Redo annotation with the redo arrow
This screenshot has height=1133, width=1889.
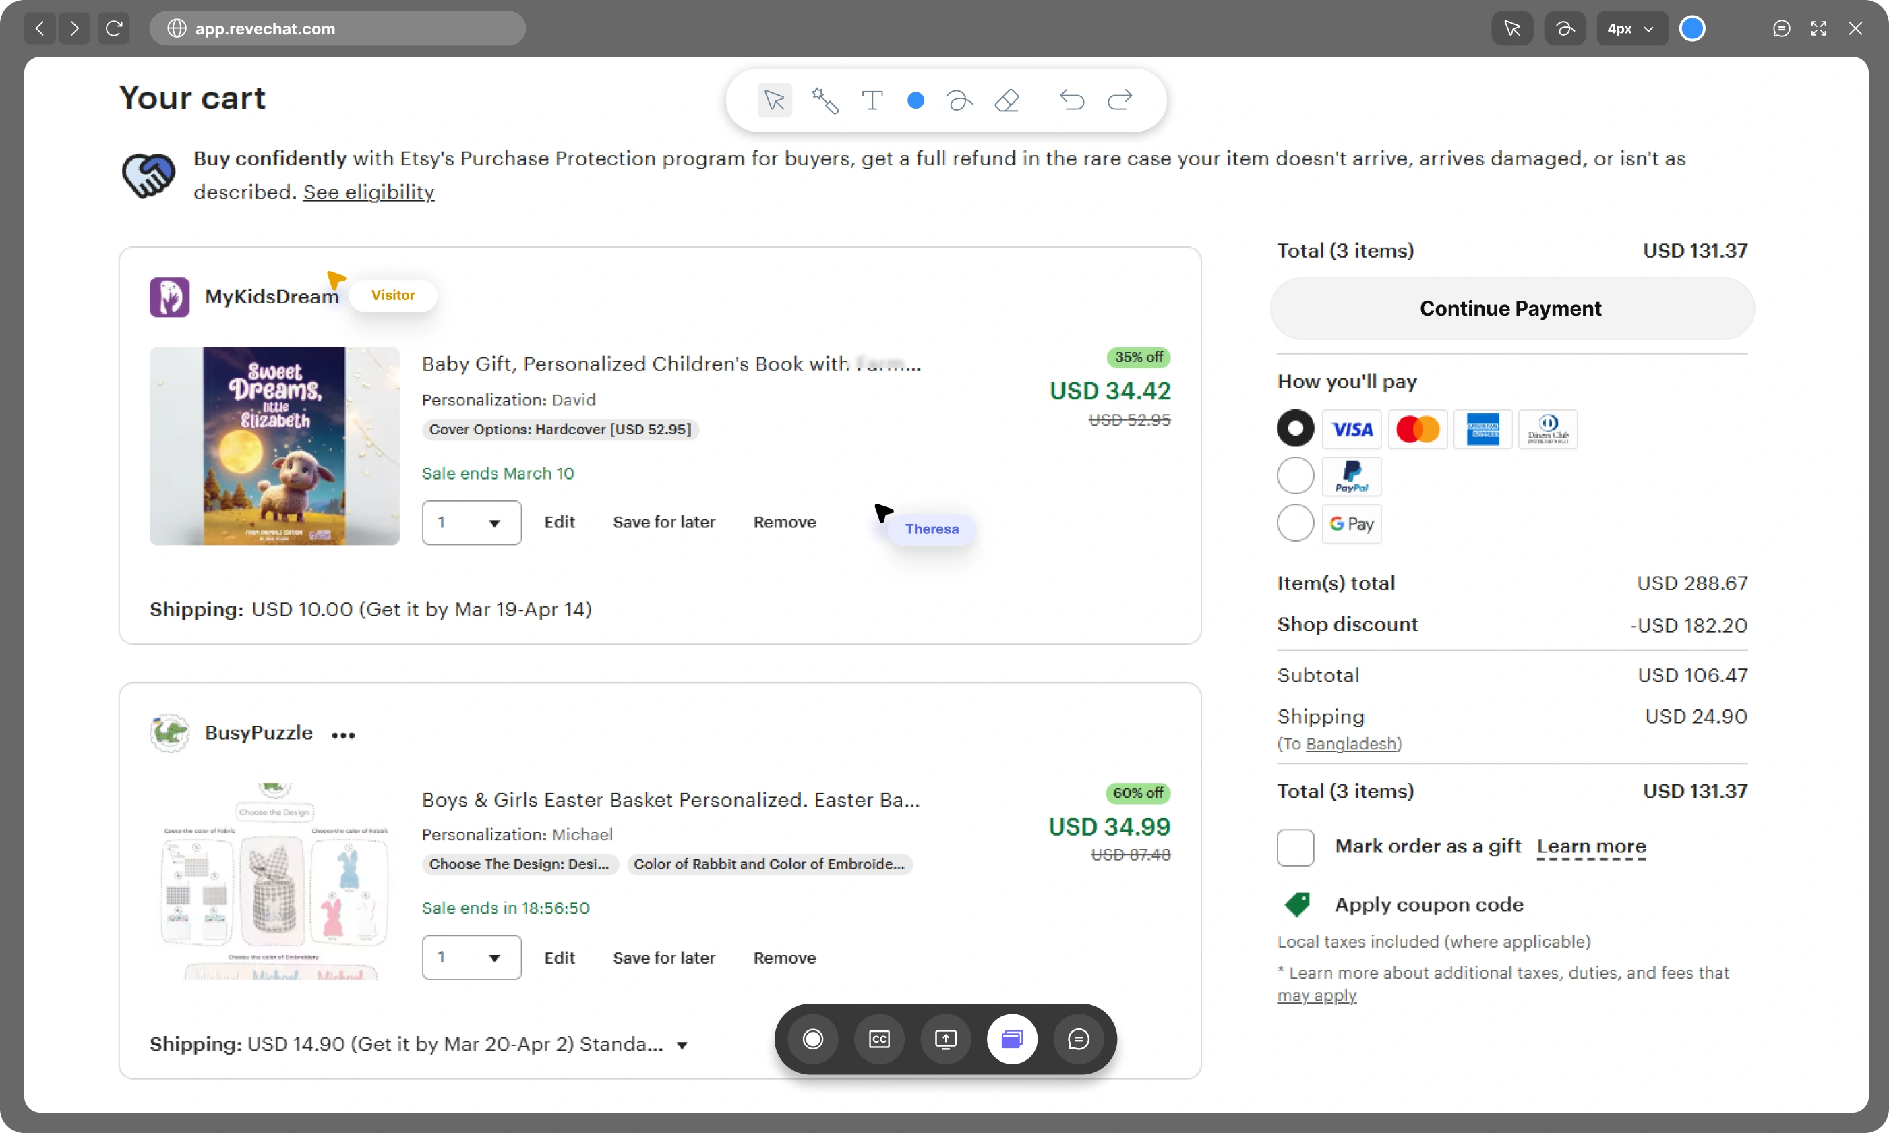pos(1120,100)
